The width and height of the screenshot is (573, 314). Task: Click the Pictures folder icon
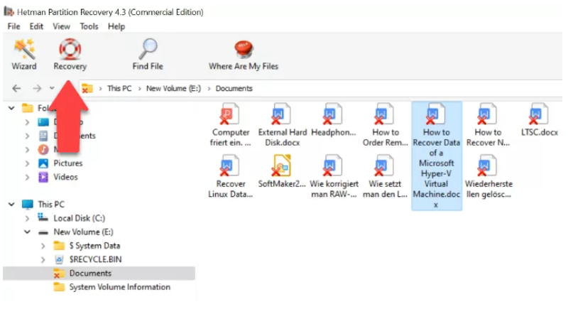pos(43,163)
